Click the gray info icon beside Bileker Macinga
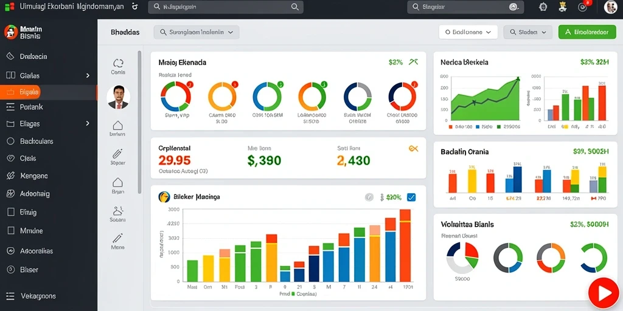The width and height of the screenshot is (623, 311). click(369, 197)
